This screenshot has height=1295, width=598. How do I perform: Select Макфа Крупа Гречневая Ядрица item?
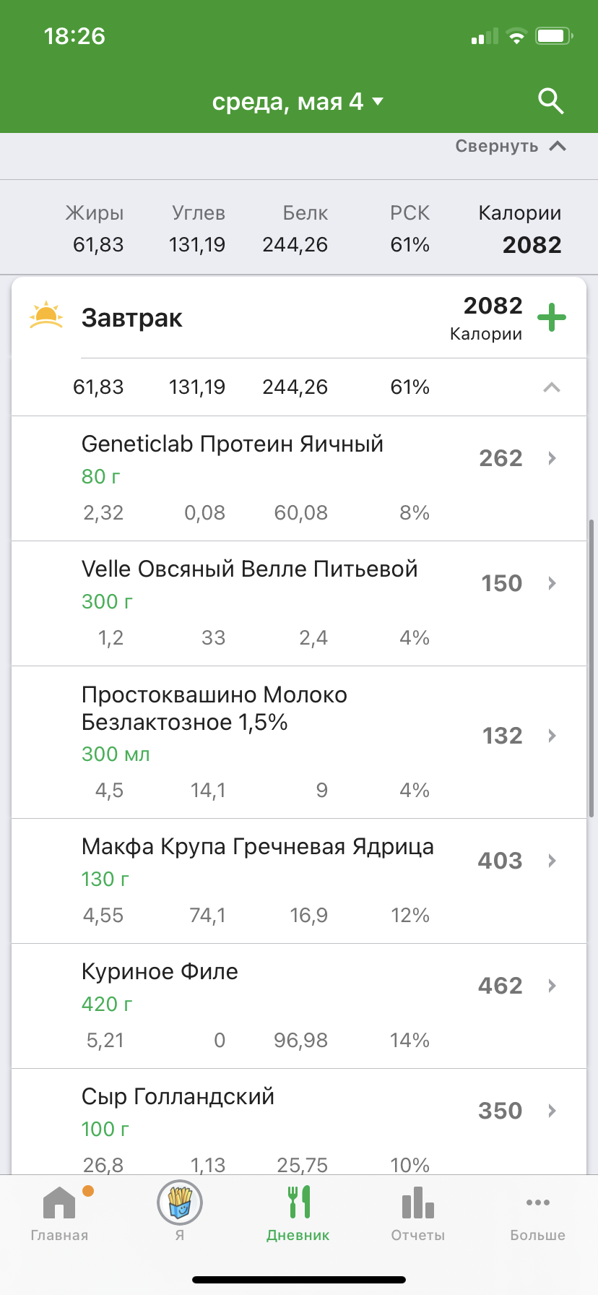click(x=299, y=881)
